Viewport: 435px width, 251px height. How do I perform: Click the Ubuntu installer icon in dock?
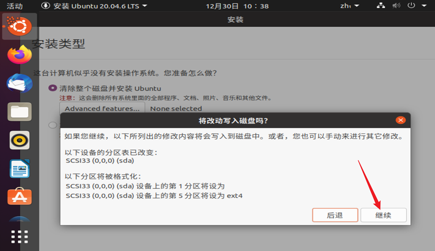click(x=19, y=26)
